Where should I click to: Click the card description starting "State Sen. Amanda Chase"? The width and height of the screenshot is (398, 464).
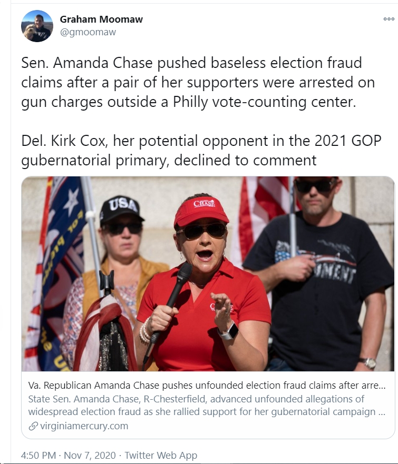tap(207, 405)
